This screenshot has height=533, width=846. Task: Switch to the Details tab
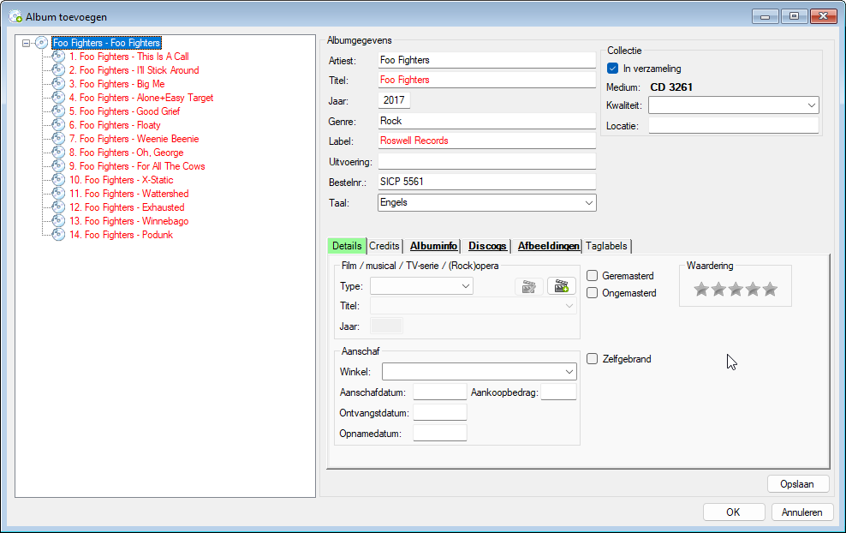[x=347, y=246]
